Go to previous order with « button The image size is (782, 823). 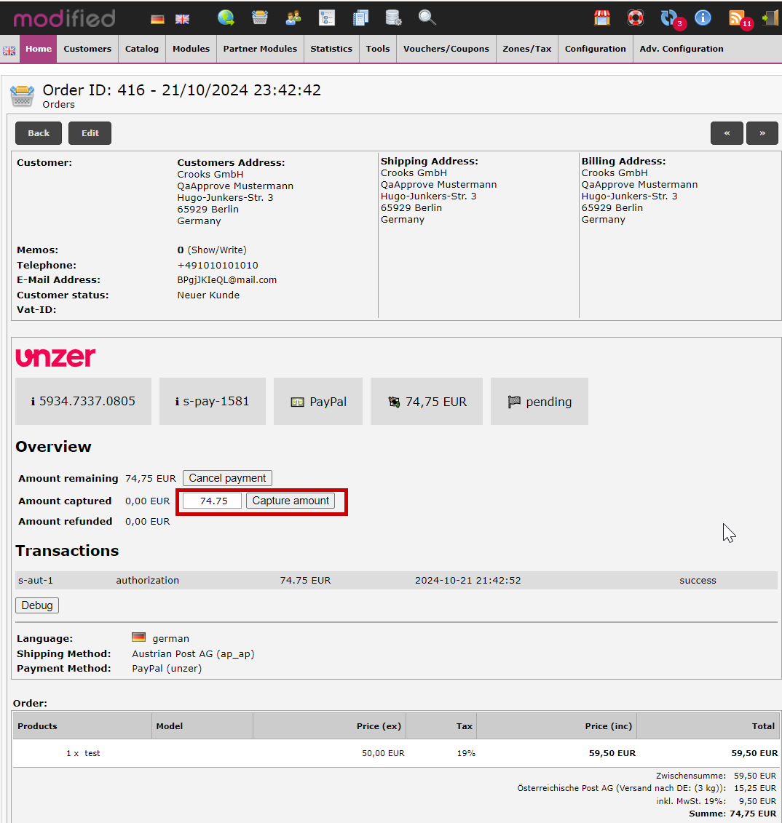click(727, 133)
